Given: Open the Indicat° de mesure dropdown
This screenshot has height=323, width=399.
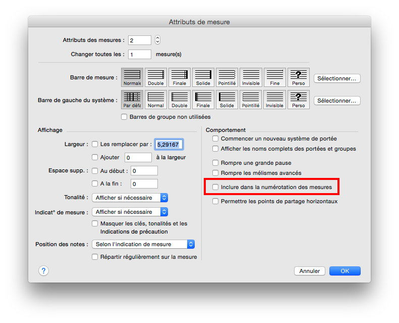Looking at the screenshot, I should tap(130, 212).
